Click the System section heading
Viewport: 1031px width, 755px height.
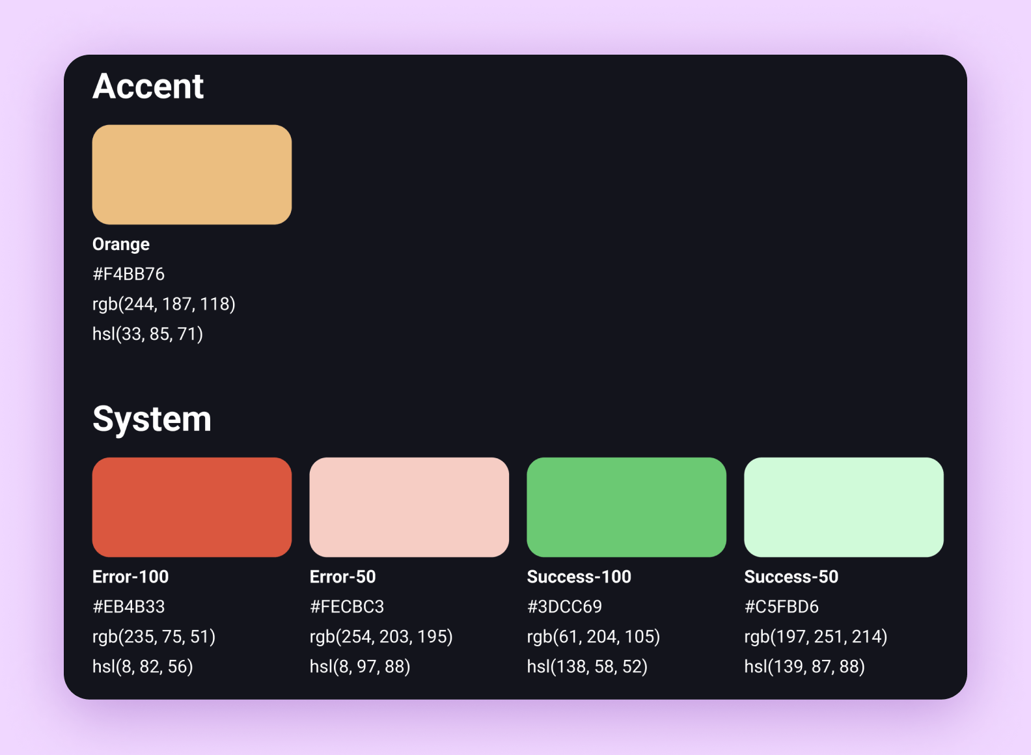(152, 419)
